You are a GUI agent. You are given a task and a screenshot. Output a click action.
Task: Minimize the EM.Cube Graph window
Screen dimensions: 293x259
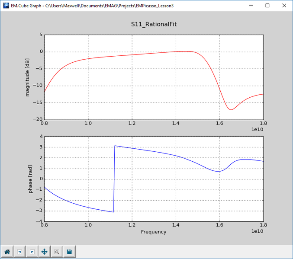tap(251, 6)
